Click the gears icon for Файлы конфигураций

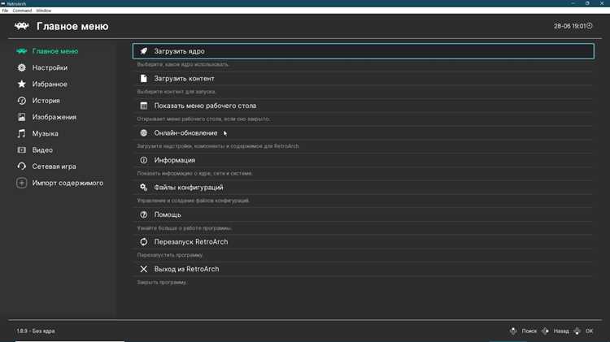tap(143, 187)
